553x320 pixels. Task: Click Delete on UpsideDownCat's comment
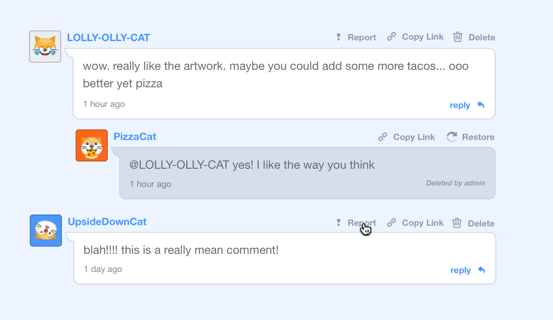[x=481, y=223]
